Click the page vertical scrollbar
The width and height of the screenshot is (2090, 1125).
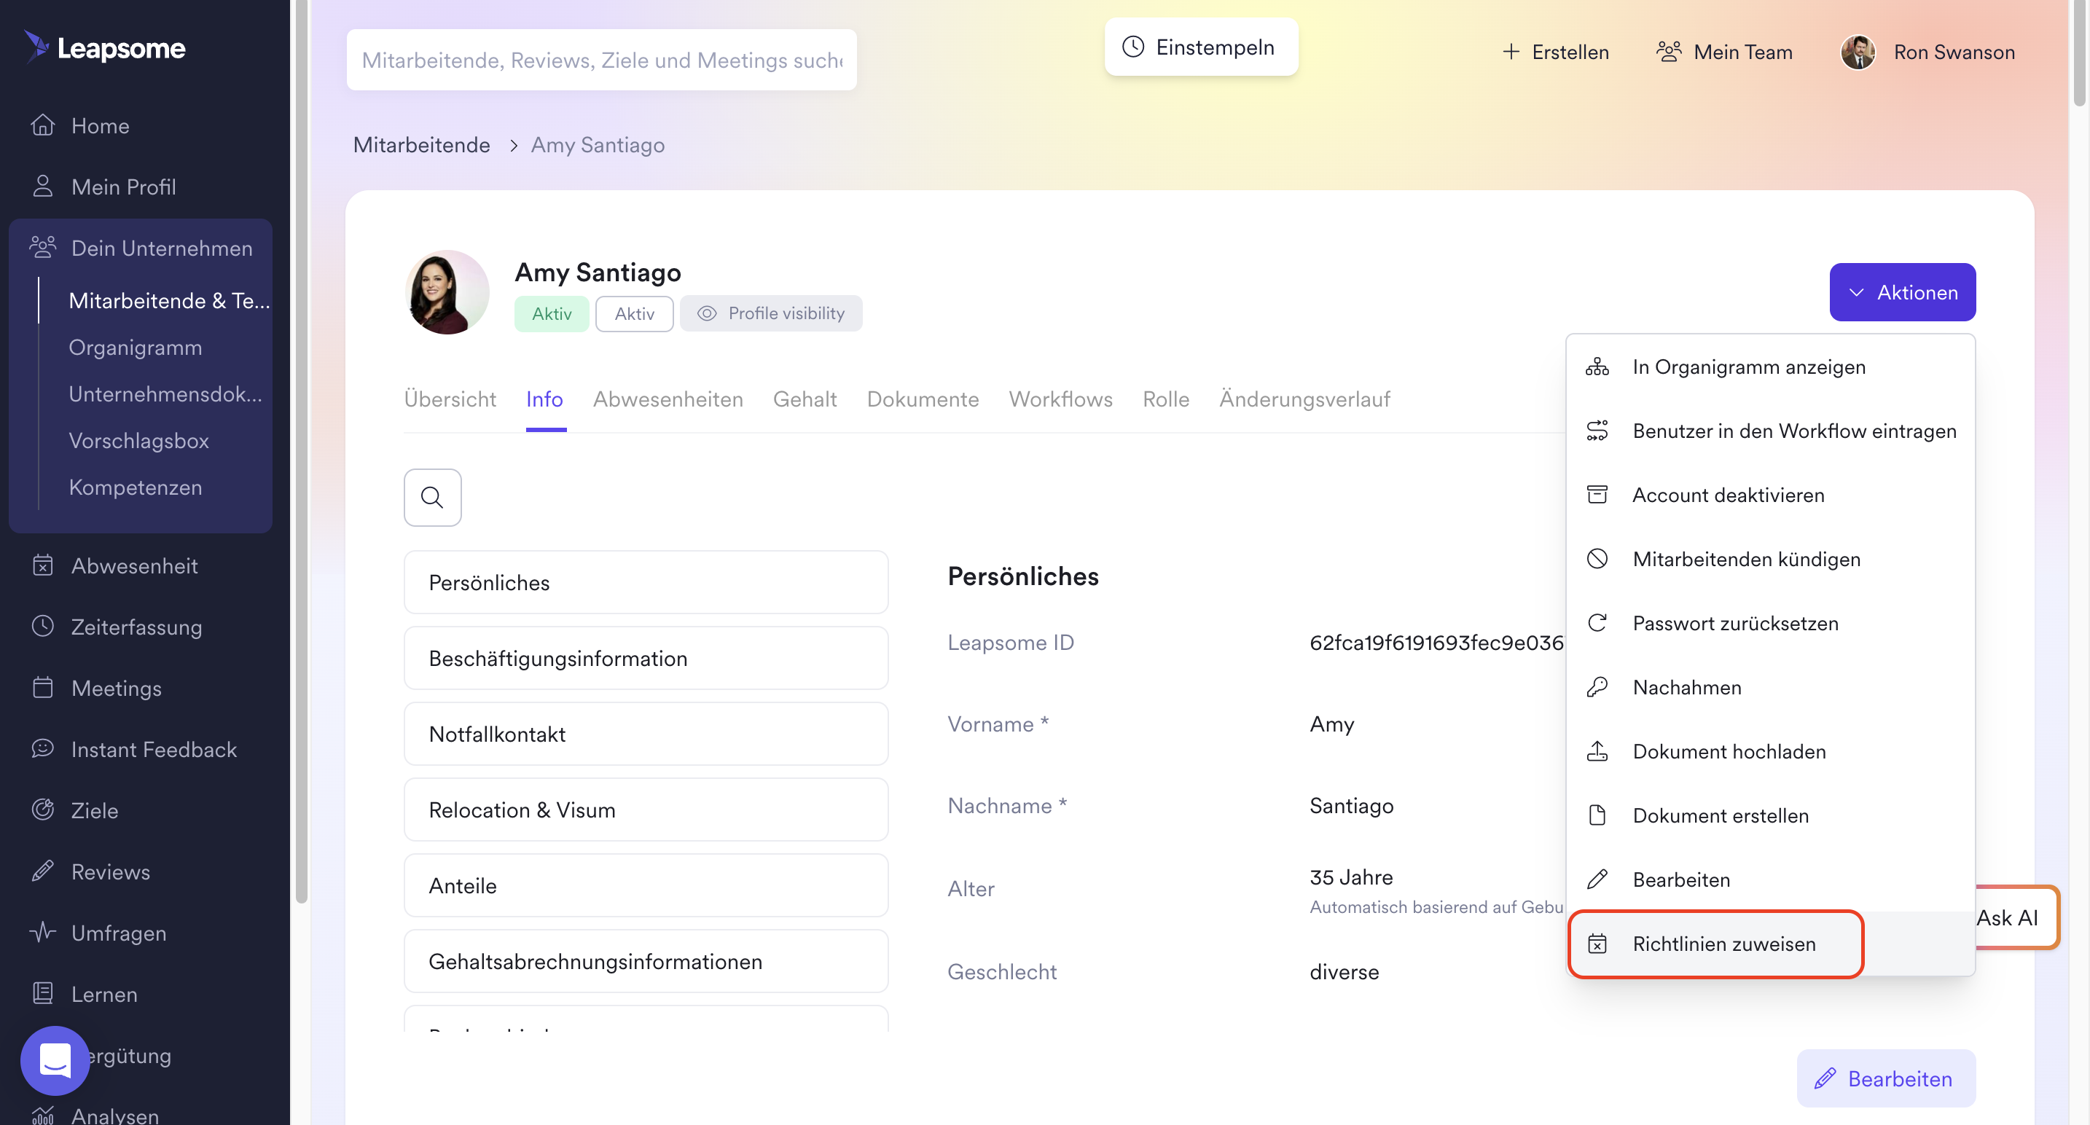[2080, 52]
